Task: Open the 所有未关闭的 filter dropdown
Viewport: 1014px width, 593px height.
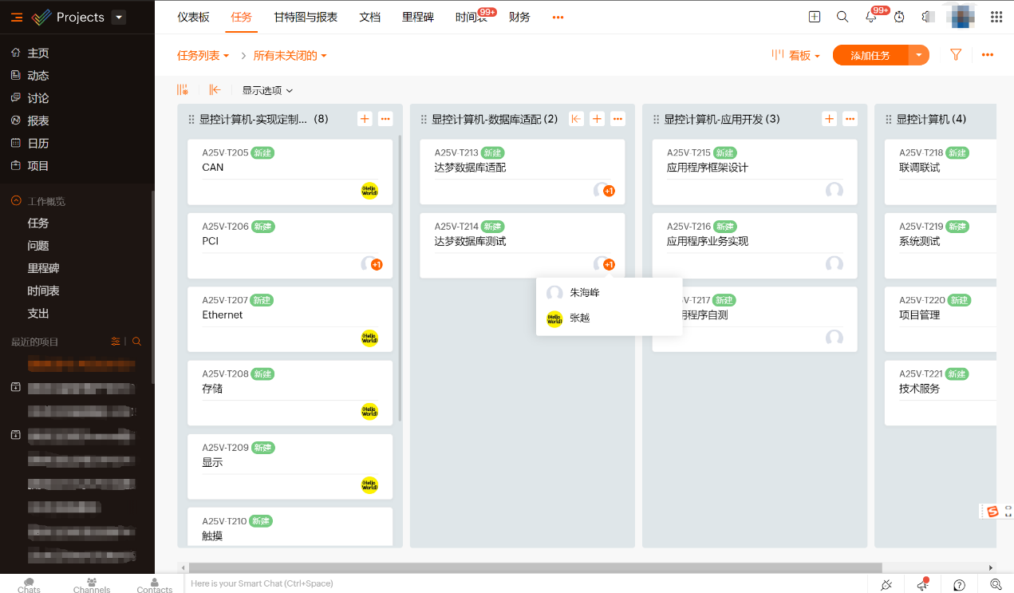Action: pos(290,55)
